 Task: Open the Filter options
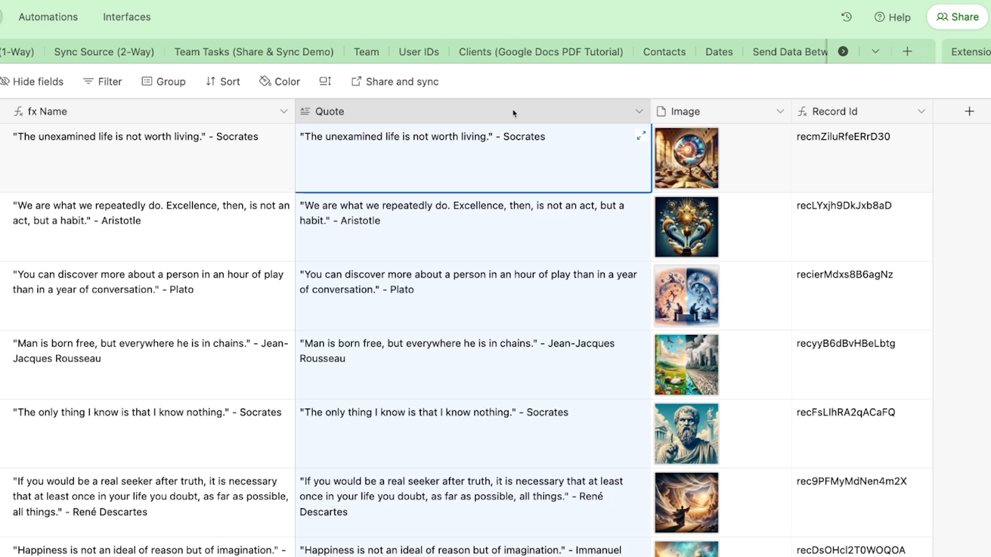[x=103, y=81]
